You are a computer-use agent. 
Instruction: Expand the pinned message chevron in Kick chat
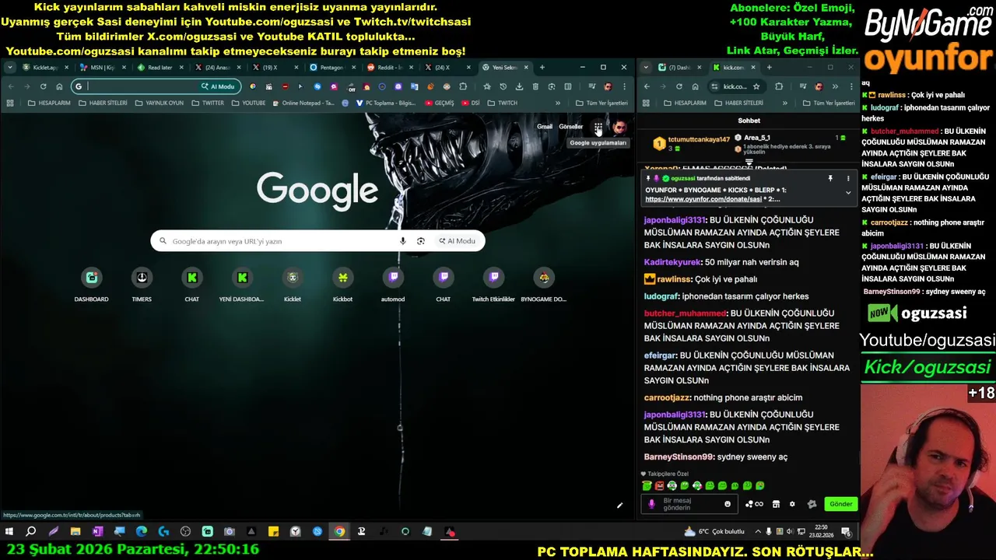[x=848, y=193]
